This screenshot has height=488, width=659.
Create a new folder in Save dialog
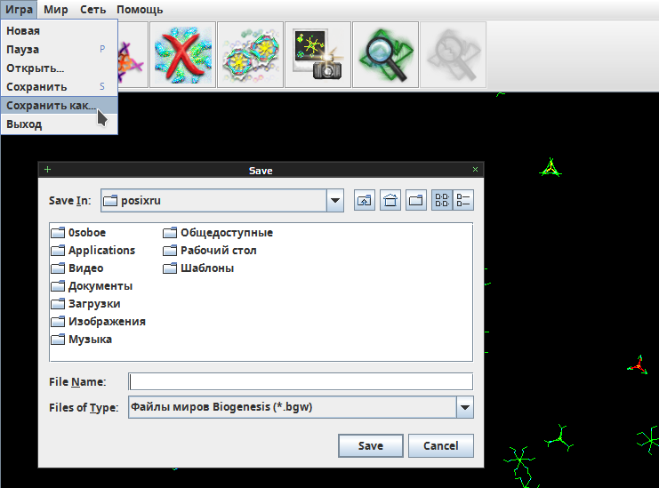[x=416, y=200]
